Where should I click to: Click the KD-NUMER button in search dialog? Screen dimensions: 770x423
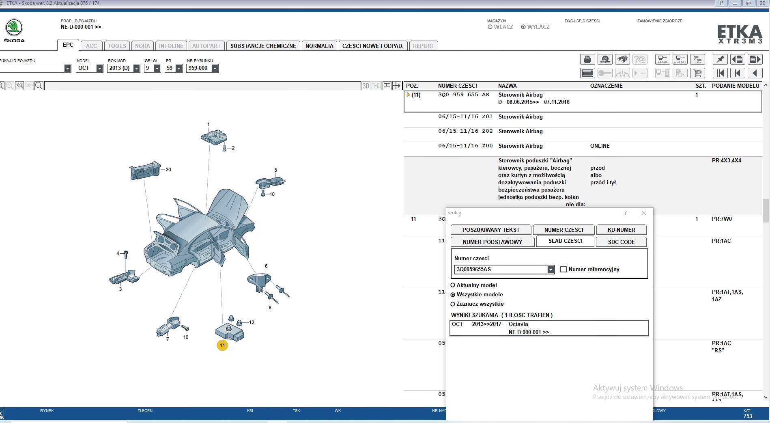pos(621,230)
